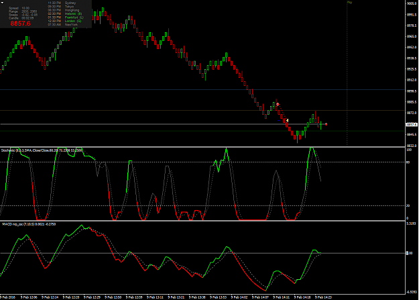This screenshot has width=419, height=300.
Task: Select the green Helsinki session row
Action: 65,13
